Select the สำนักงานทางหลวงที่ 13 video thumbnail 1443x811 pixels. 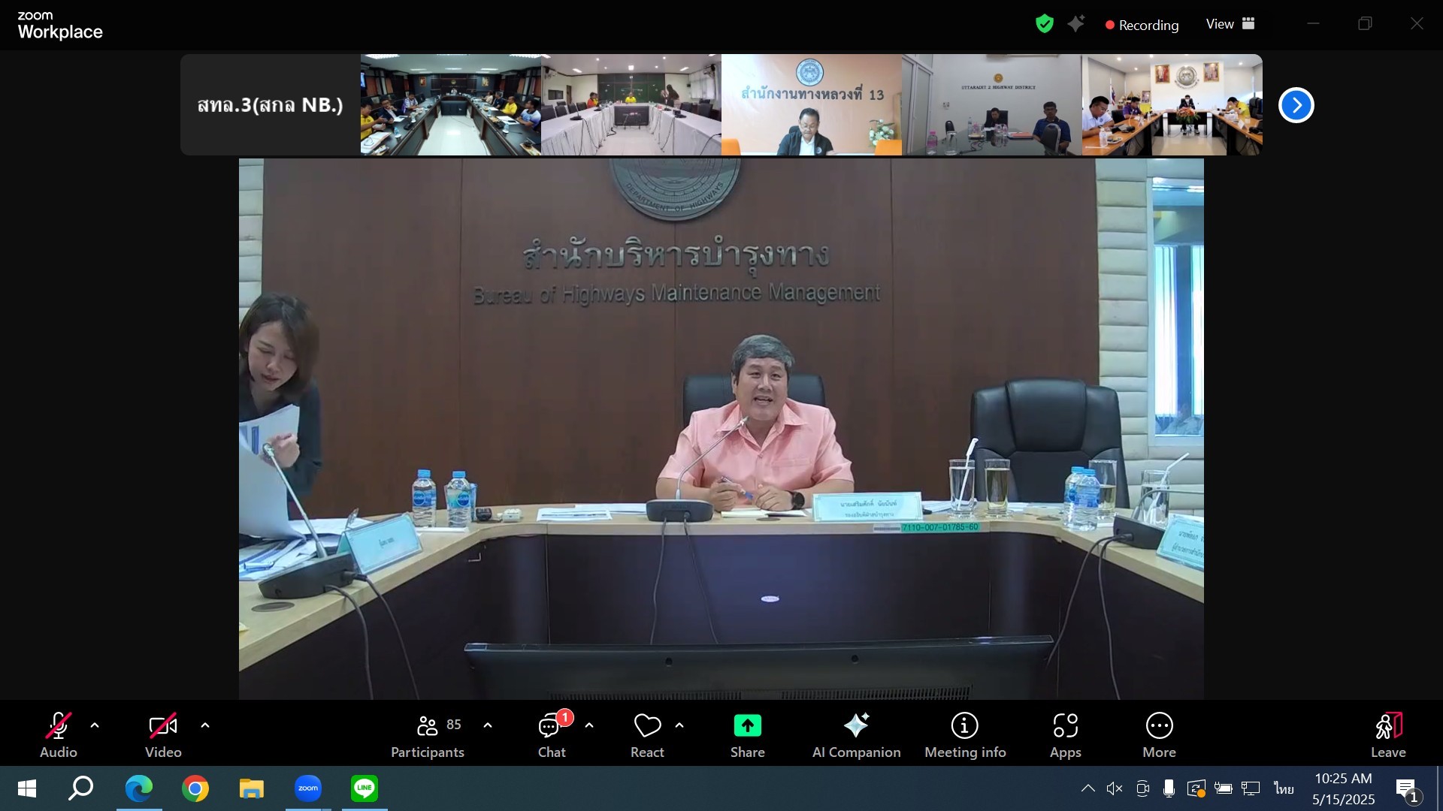811,105
